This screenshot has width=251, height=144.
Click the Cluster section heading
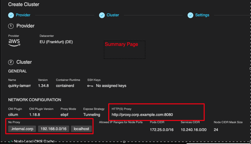(x=24, y=62)
